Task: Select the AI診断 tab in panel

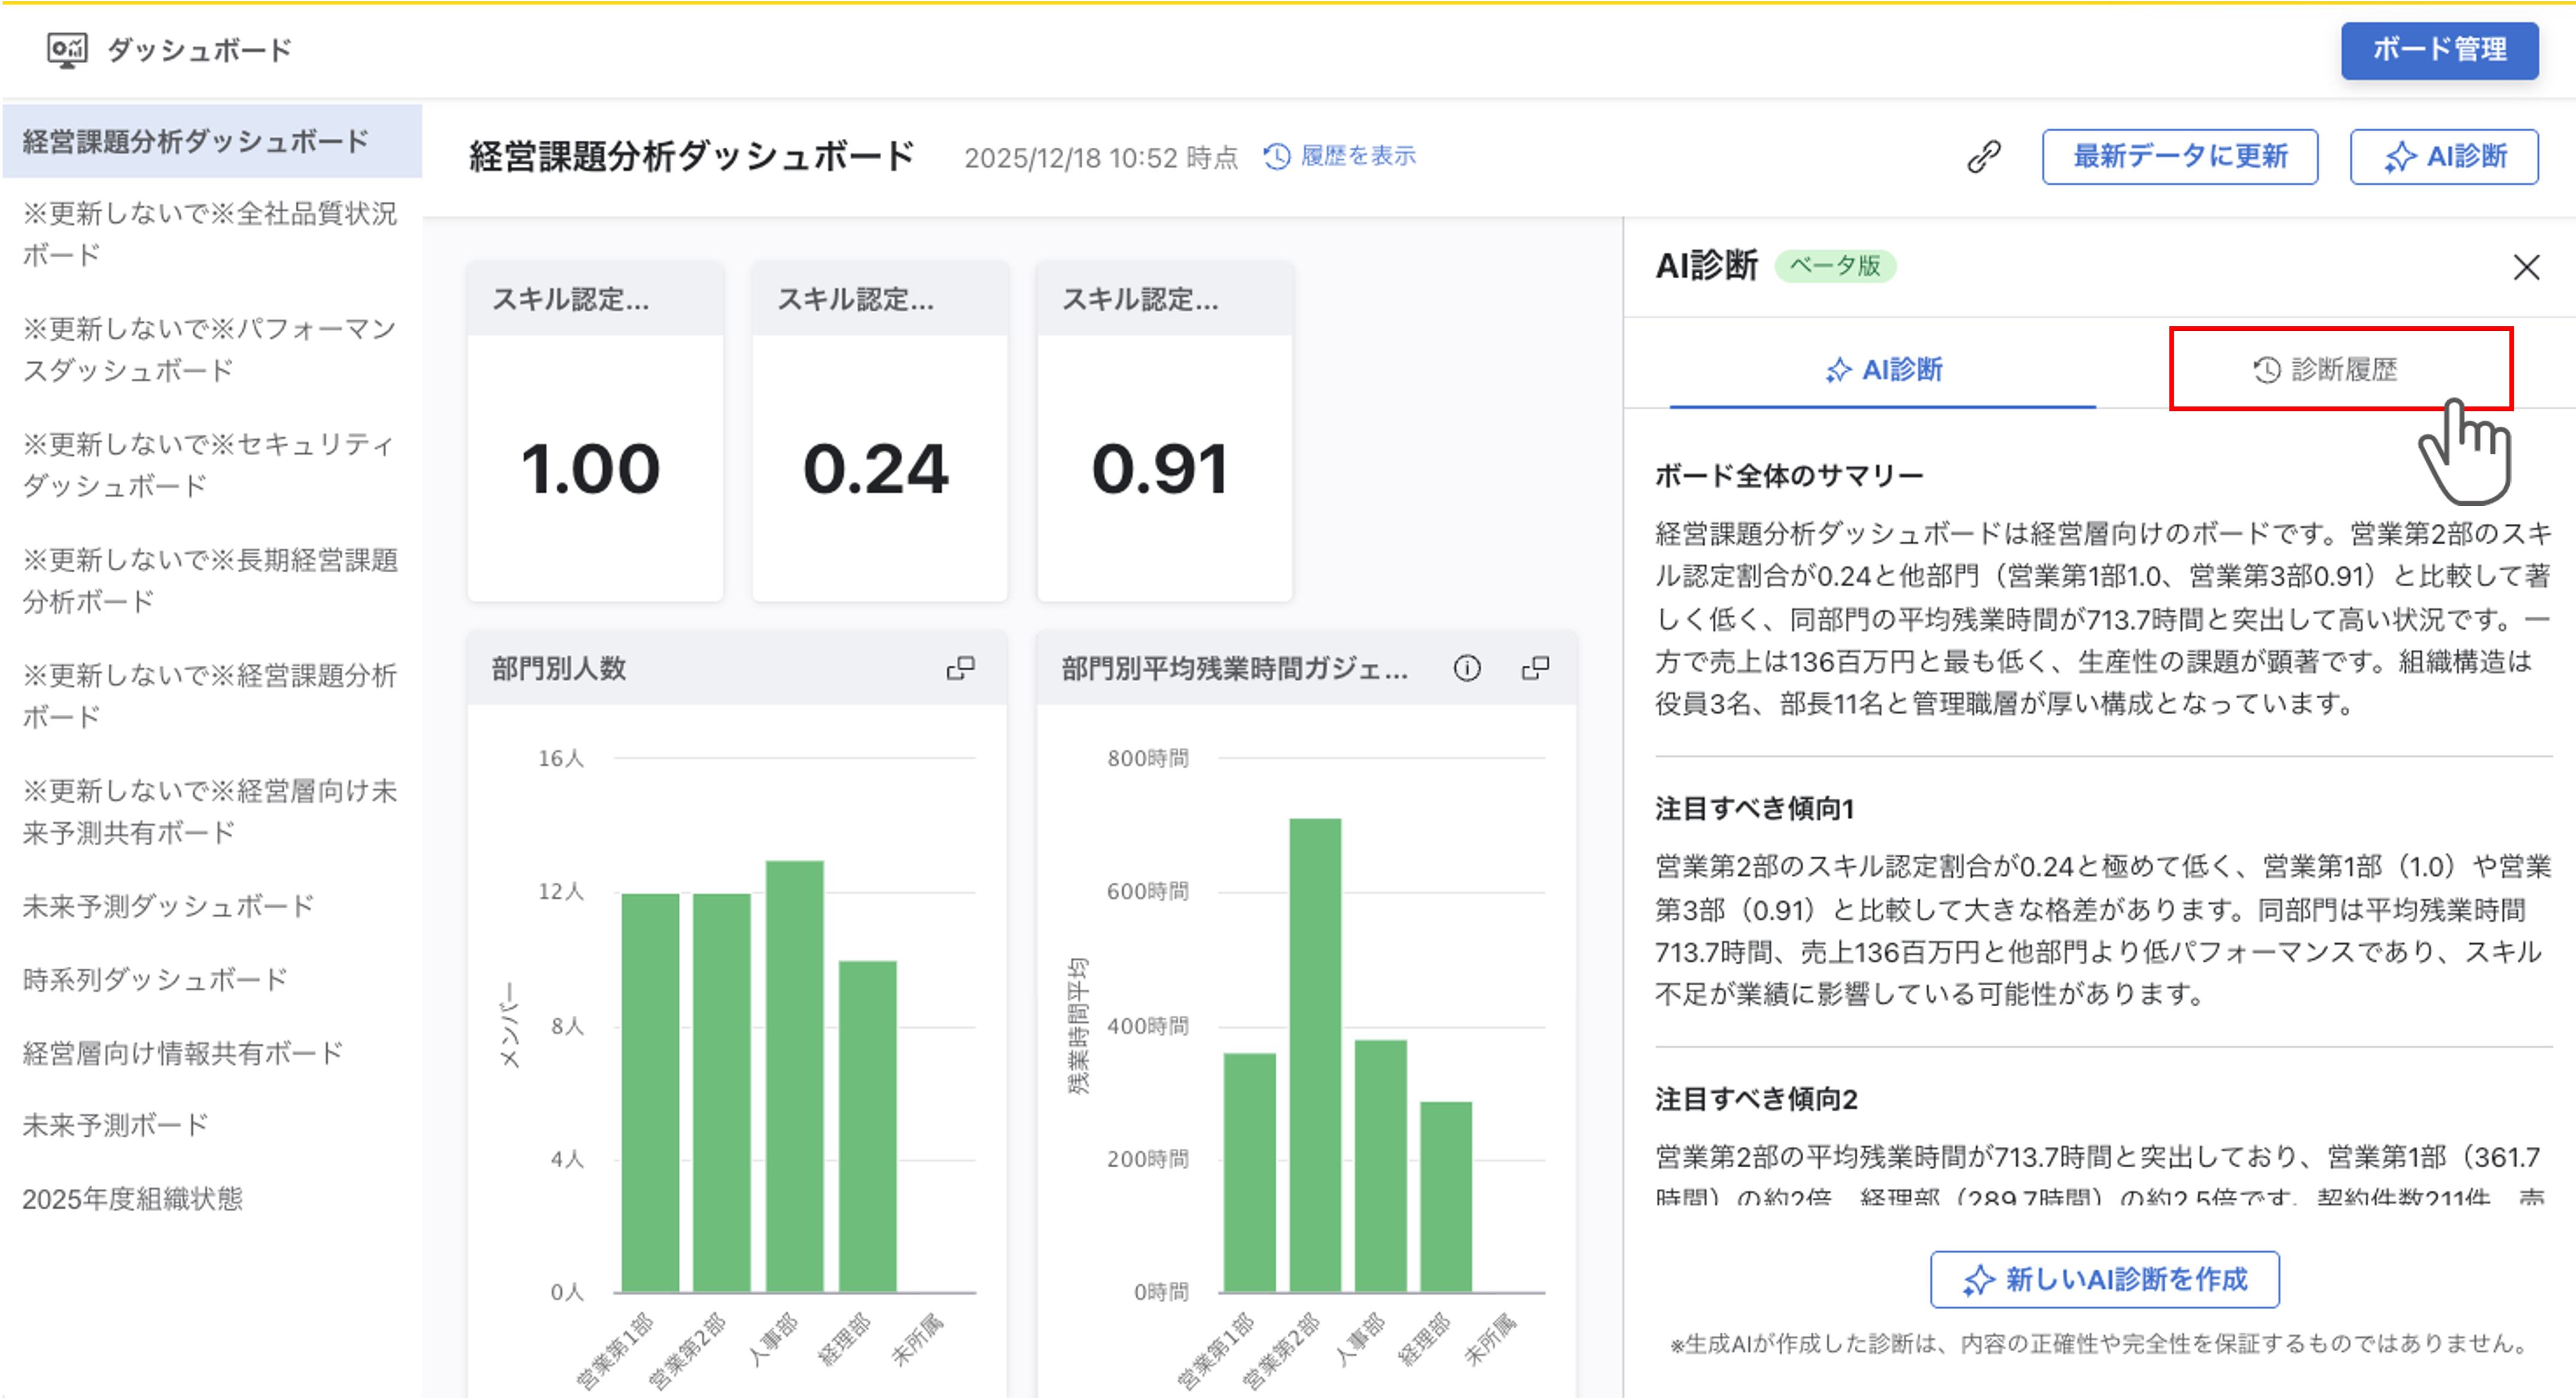Action: [x=1883, y=369]
